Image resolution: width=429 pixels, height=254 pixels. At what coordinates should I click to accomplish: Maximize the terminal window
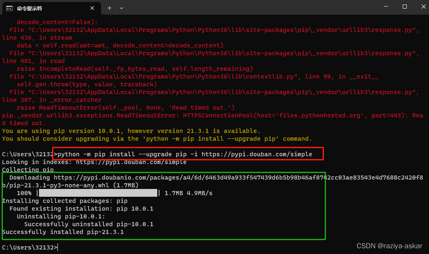click(x=405, y=7)
